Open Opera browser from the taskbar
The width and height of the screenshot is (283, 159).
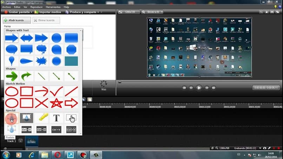[57, 155]
